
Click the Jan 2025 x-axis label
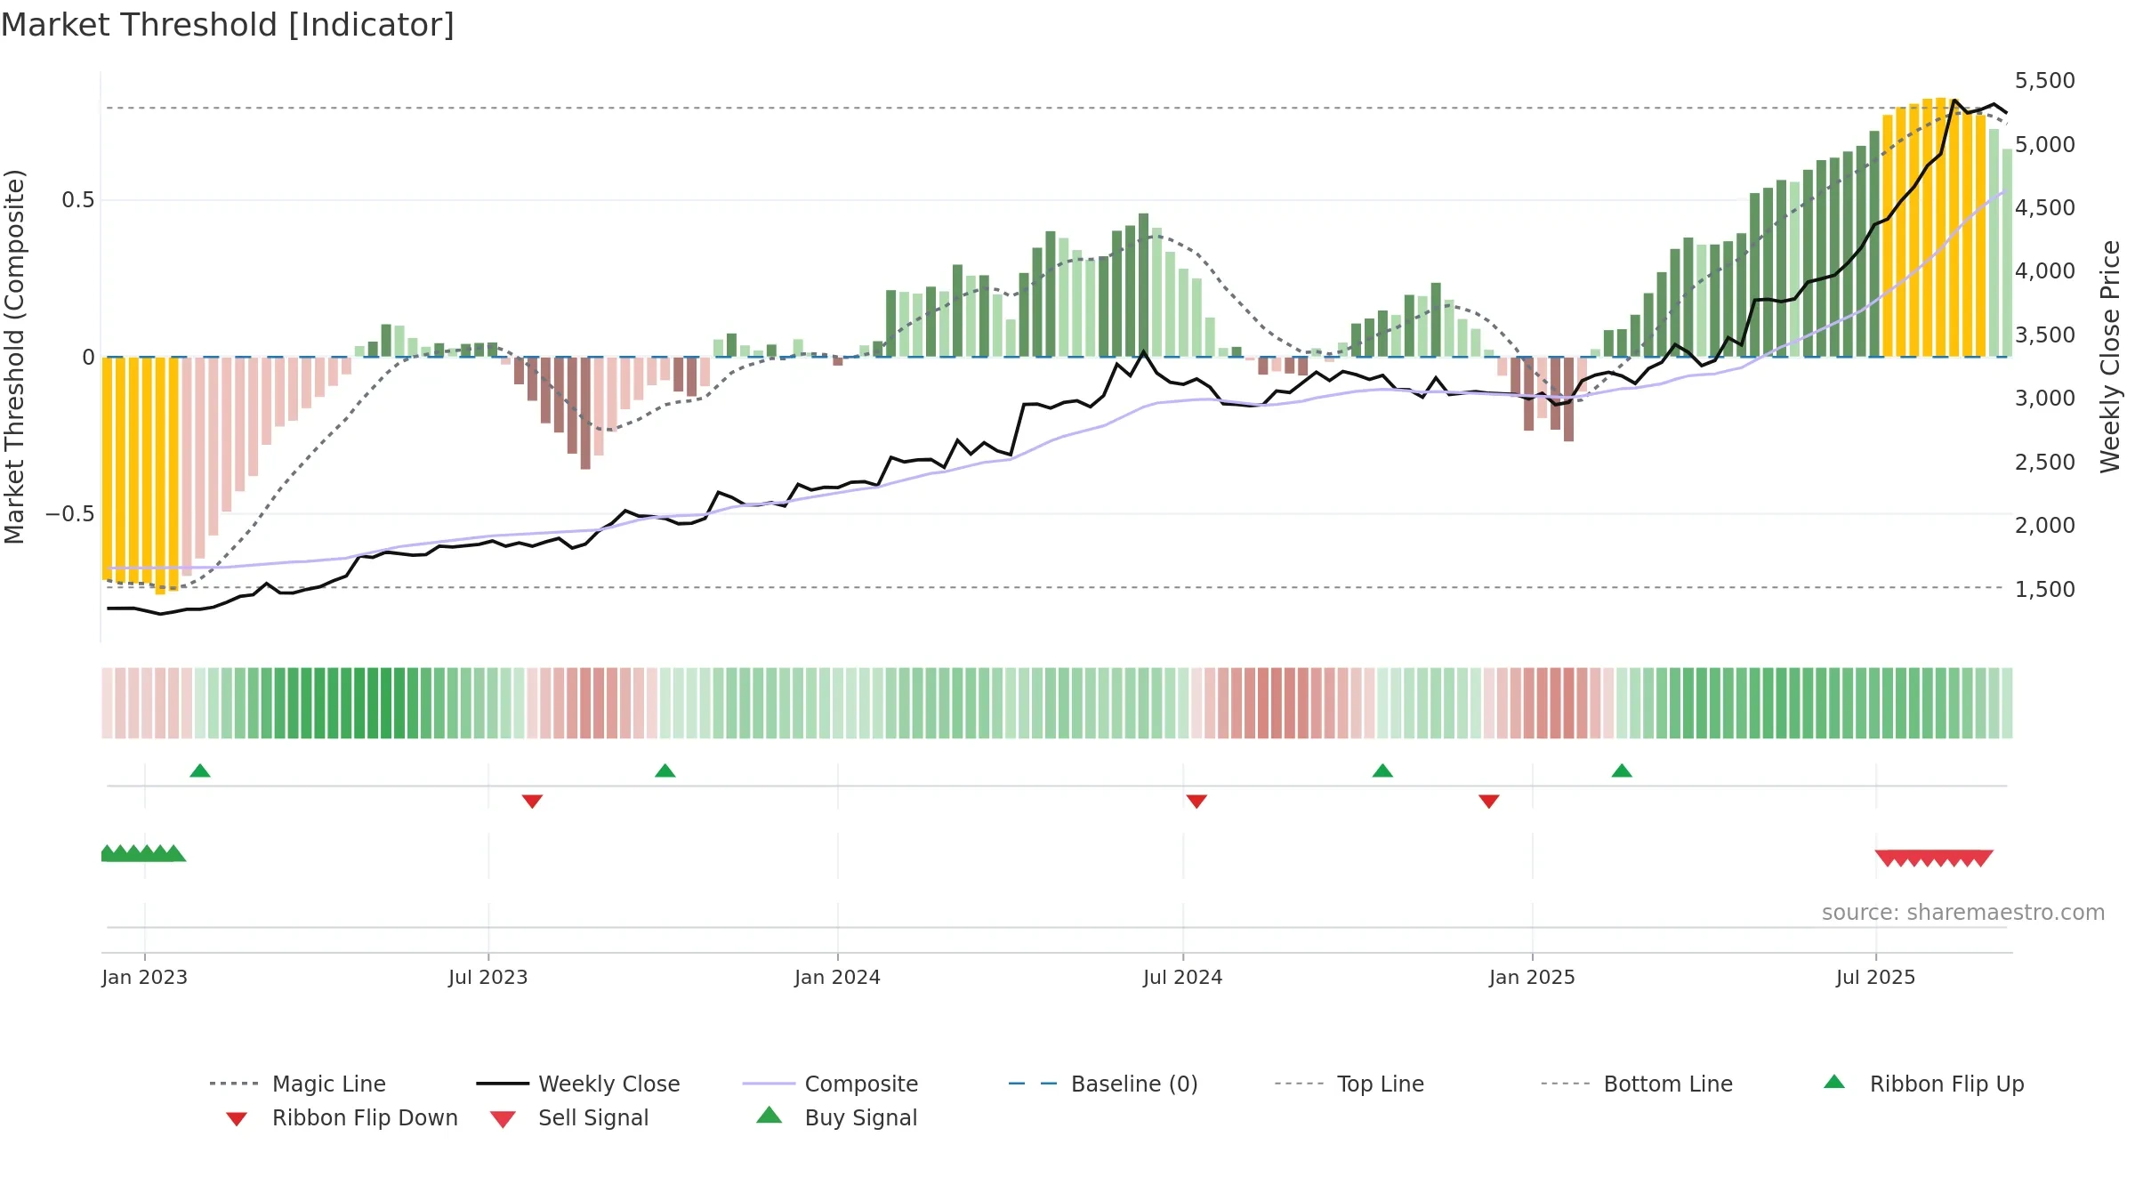tap(1532, 977)
